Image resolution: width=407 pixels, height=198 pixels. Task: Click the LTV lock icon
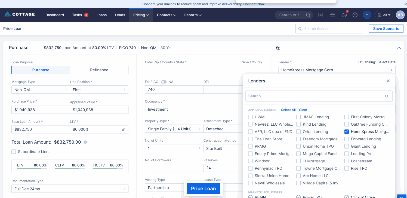point(123,129)
